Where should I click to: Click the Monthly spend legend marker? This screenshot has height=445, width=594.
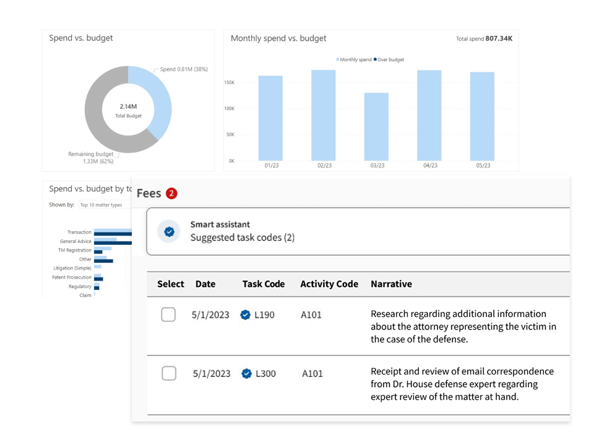pos(338,60)
